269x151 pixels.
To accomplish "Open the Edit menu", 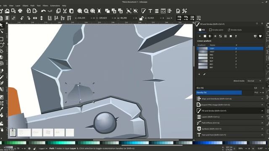I will point(5,5).
